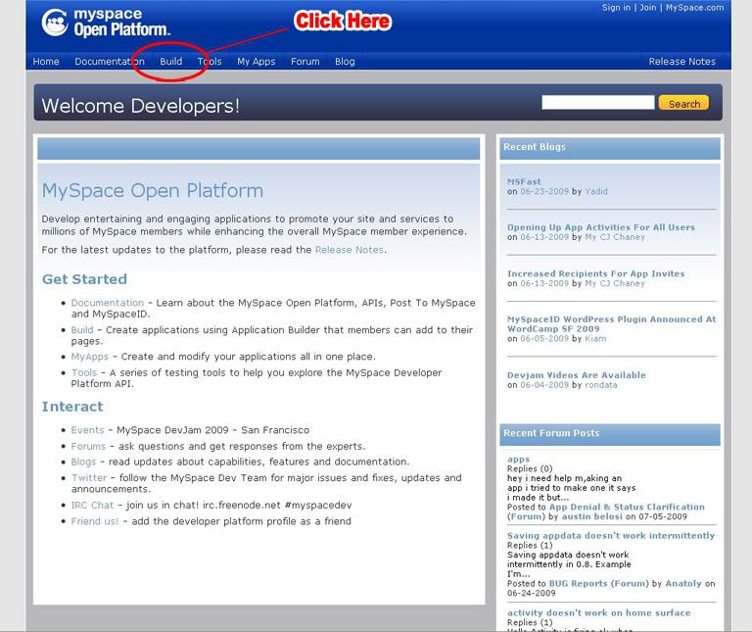Click author rondata link
This screenshot has height=632, width=752.
(601, 385)
